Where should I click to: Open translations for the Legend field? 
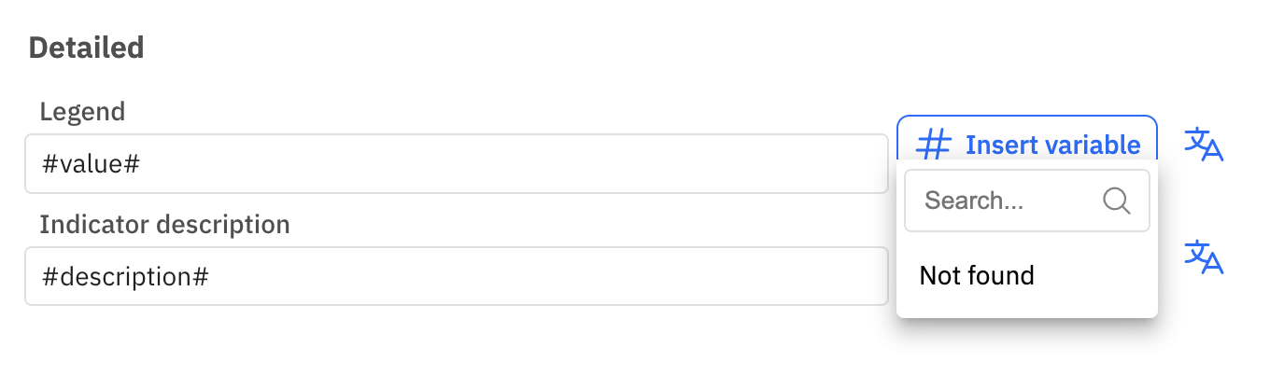[x=1204, y=145]
